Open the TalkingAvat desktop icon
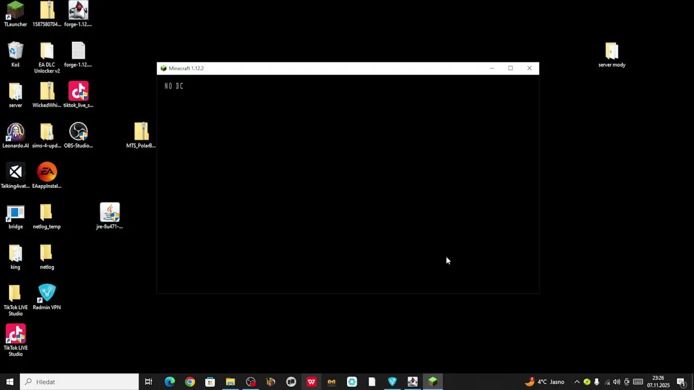 click(15, 176)
